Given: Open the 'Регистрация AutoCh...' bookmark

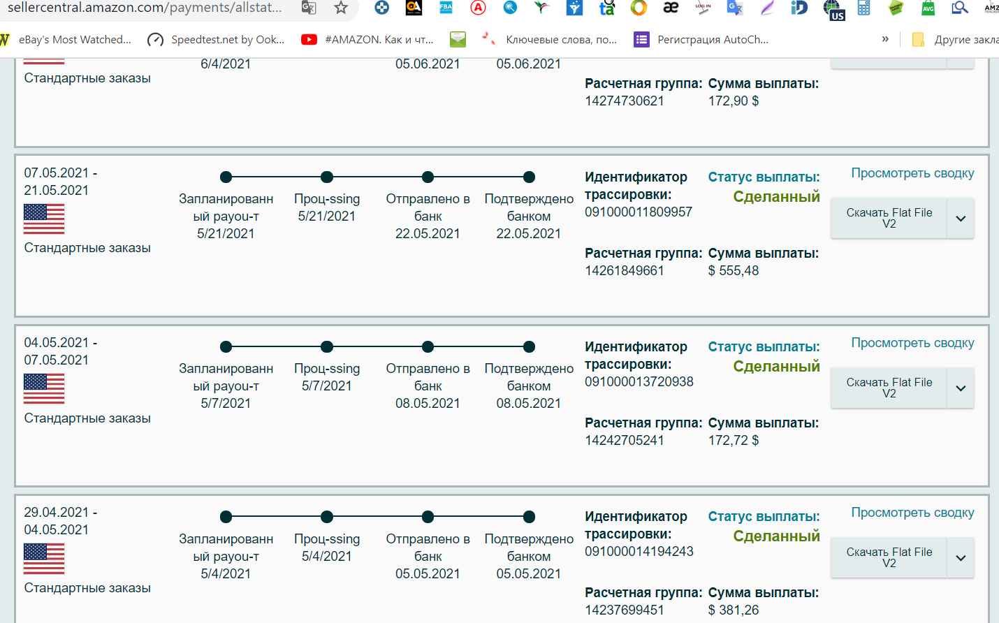Looking at the screenshot, I should click(701, 40).
